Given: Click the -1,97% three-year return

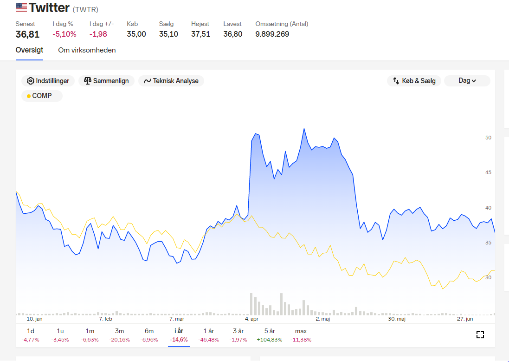Looking at the screenshot, I should 238,340.
